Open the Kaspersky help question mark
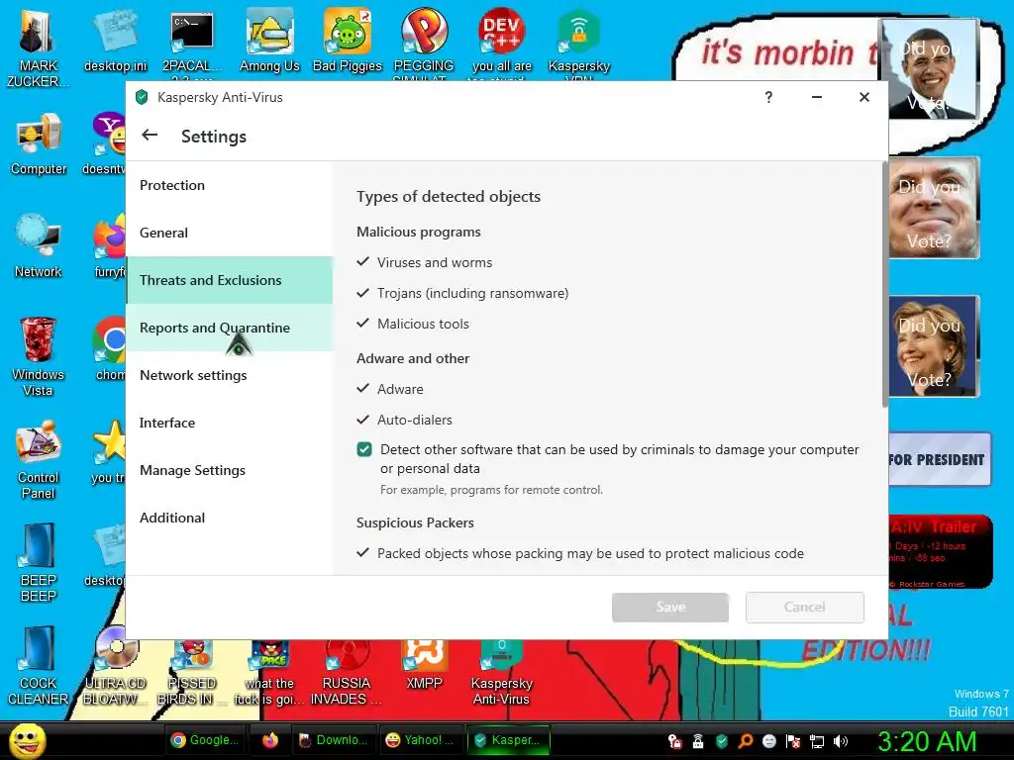The image size is (1014, 760). 768,98
